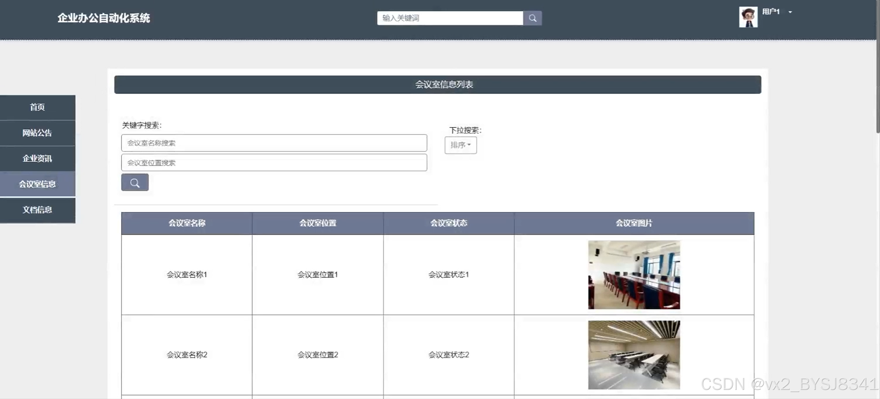
Task: Go to 网站公告 in the sidebar
Action: (x=37, y=133)
